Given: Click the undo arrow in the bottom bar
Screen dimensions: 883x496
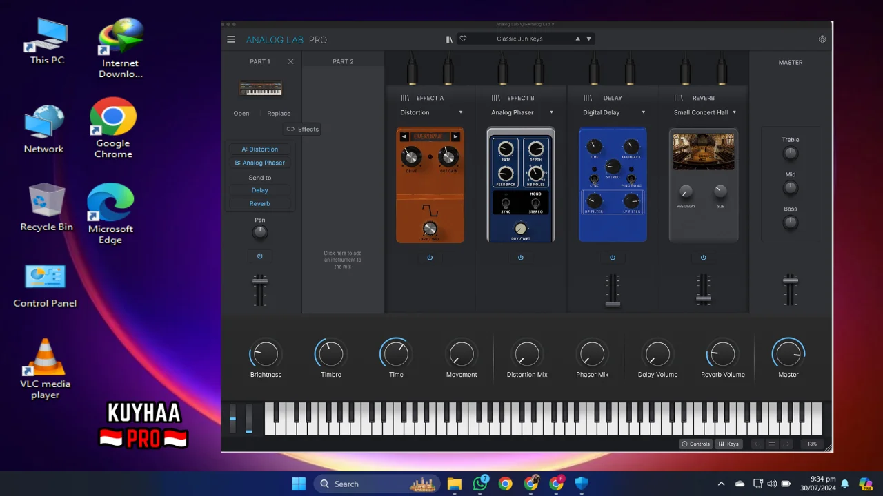Looking at the screenshot, I should tap(757, 444).
